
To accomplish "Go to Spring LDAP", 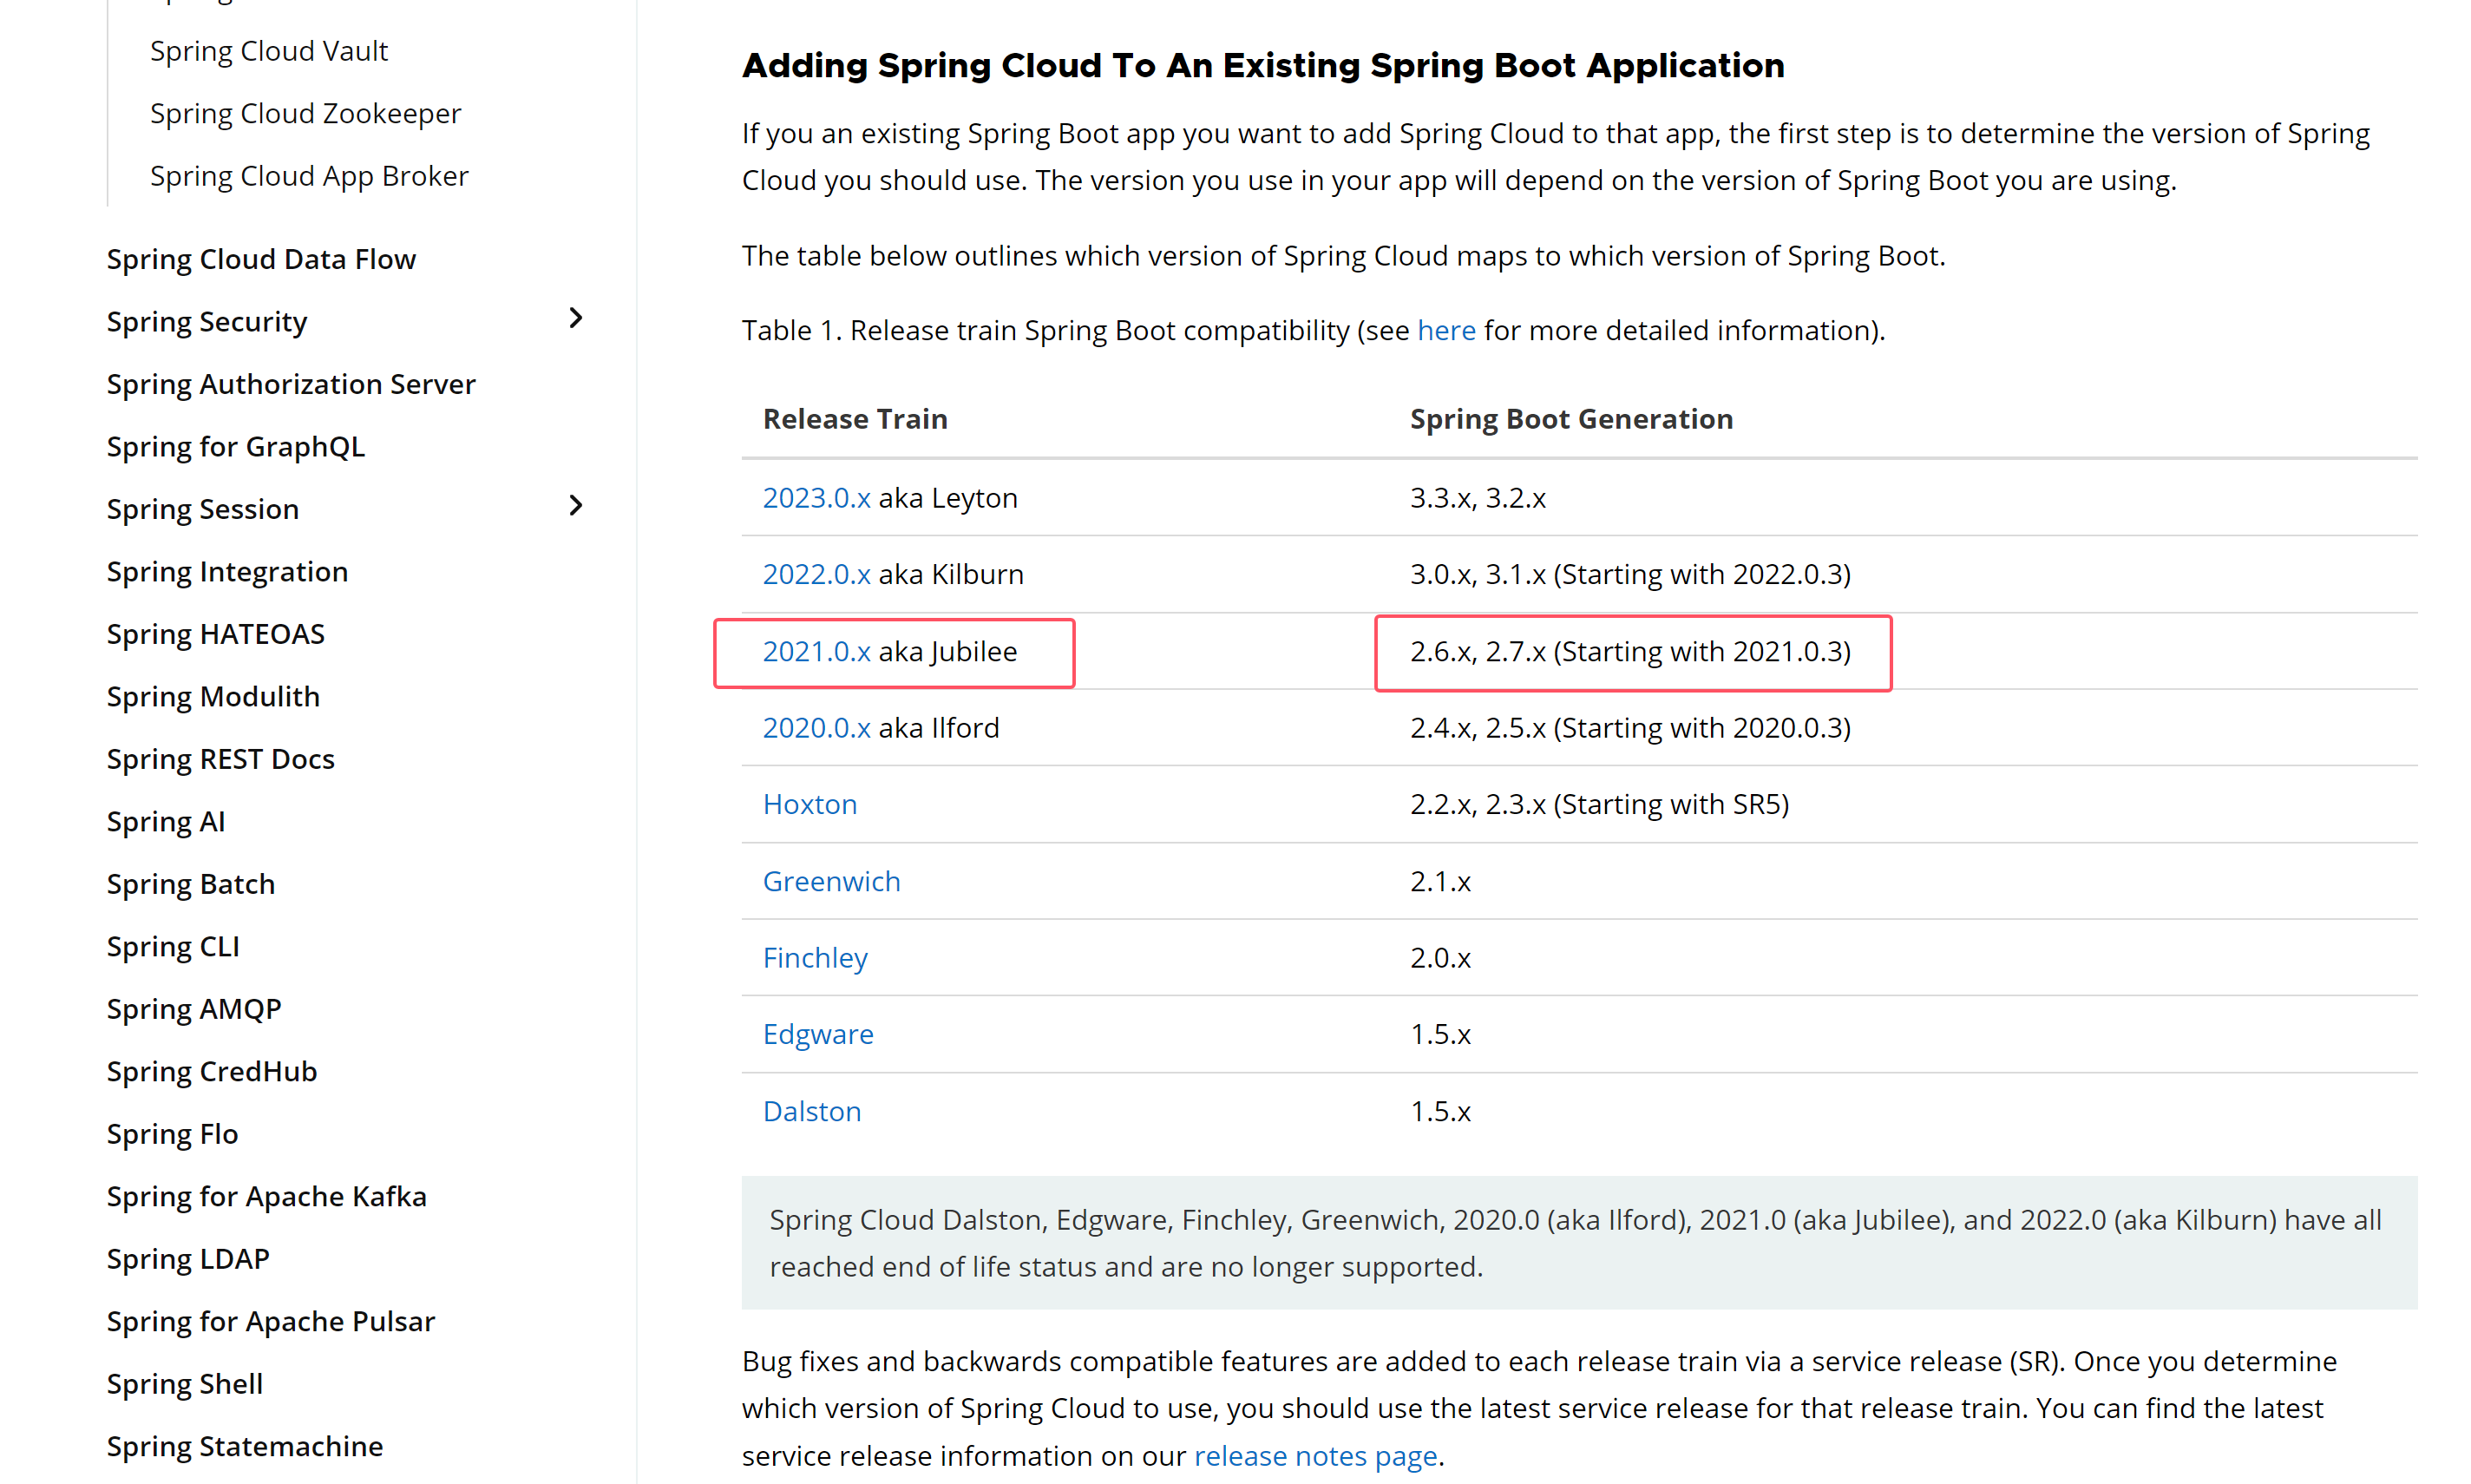I will [188, 1259].
